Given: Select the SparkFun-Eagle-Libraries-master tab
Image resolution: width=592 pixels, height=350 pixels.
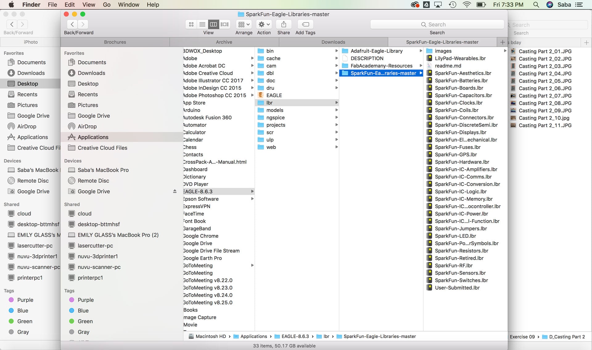Looking at the screenshot, I should coord(442,42).
